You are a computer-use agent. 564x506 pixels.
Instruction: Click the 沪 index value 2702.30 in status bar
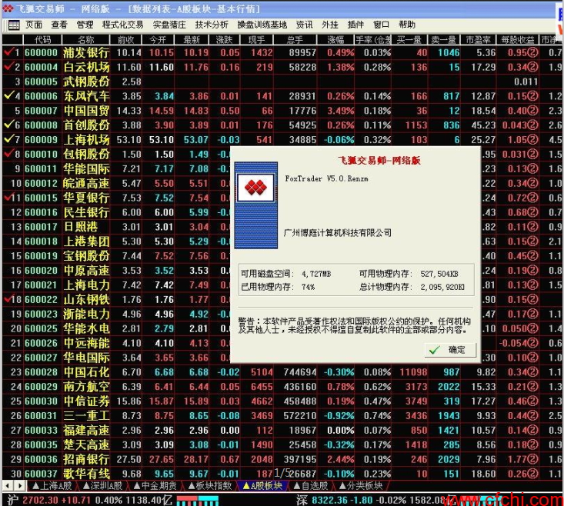coord(40,500)
